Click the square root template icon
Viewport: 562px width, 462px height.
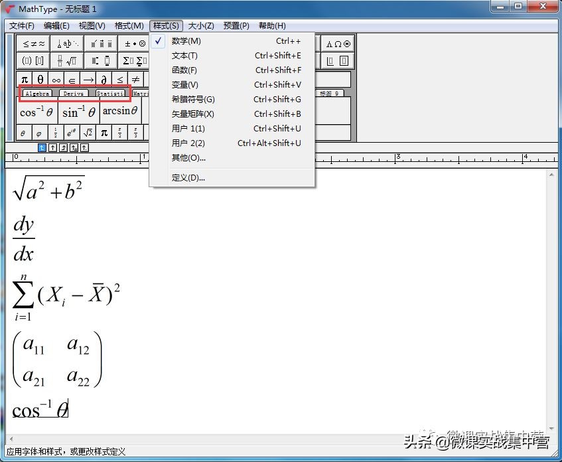pyautogui.click(x=72, y=60)
